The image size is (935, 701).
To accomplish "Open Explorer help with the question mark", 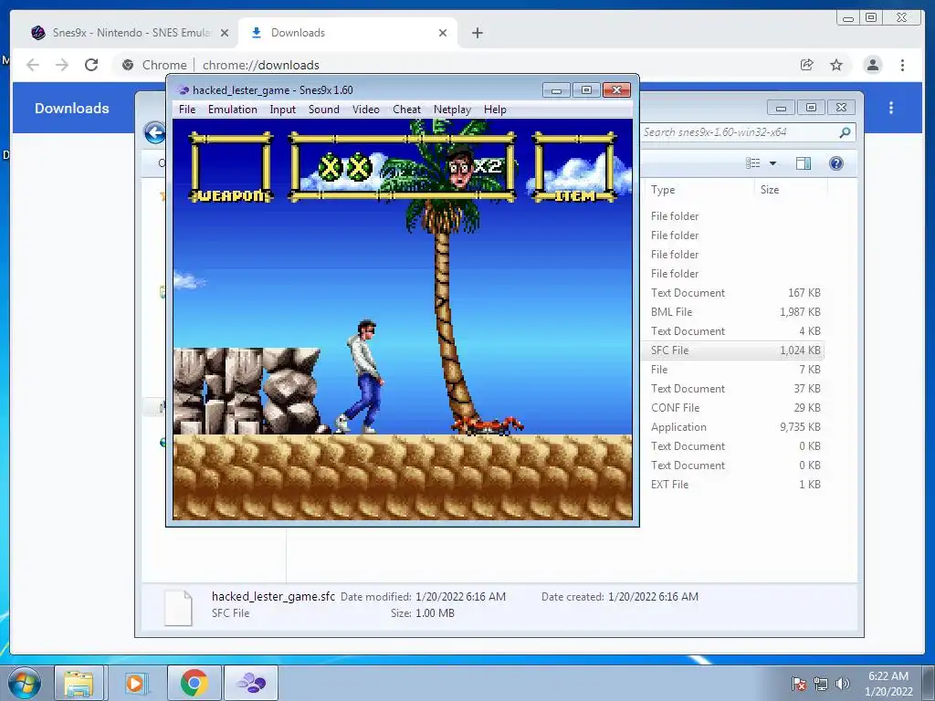I will click(836, 163).
